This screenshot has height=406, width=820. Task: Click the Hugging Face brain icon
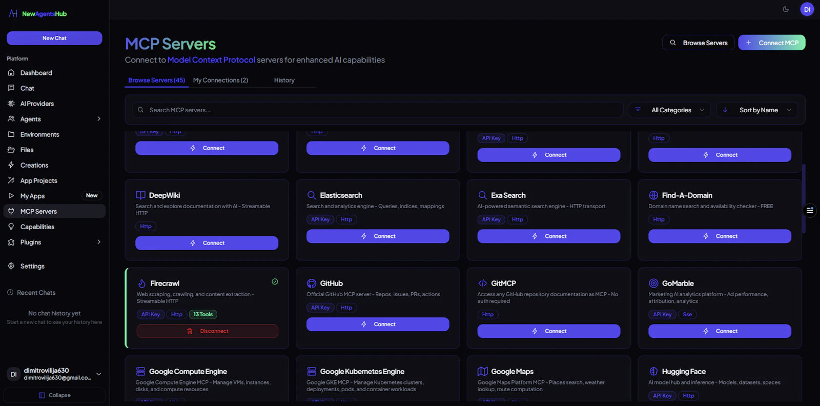[653, 372]
